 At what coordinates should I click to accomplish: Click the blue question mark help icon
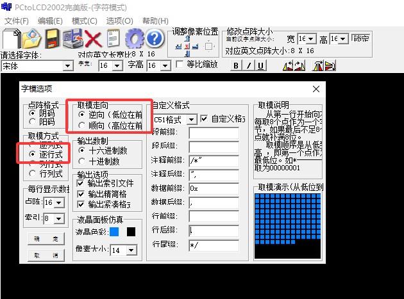155,38
